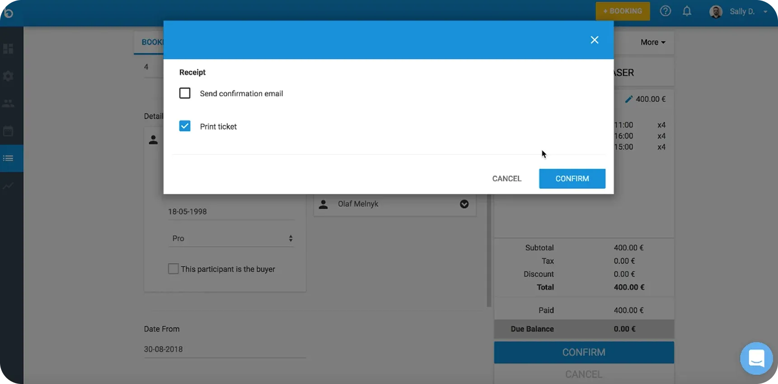778x384 pixels.
Task: Click the dashboard icon in the sidebar
Action: 8,49
